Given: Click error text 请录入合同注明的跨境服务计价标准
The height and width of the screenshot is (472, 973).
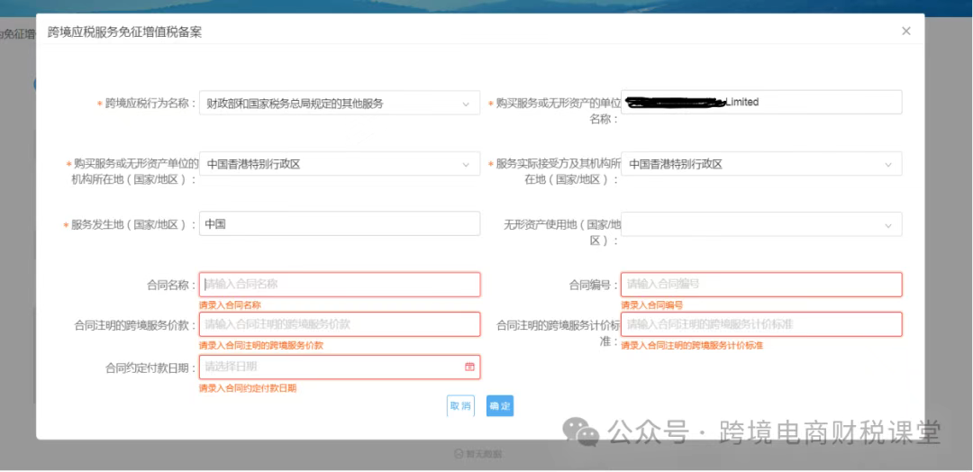Looking at the screenshot, I should [692, 346].
